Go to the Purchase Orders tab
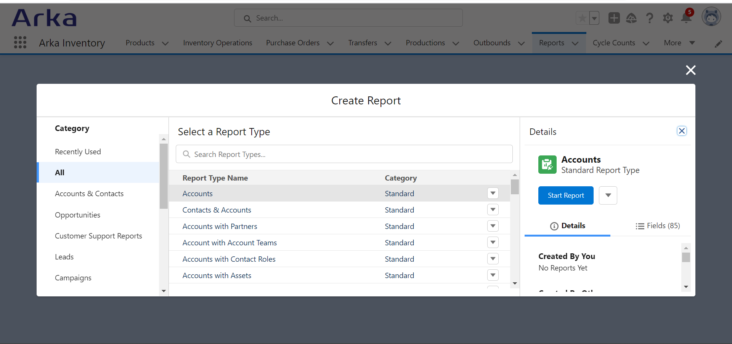 (293, 43)
